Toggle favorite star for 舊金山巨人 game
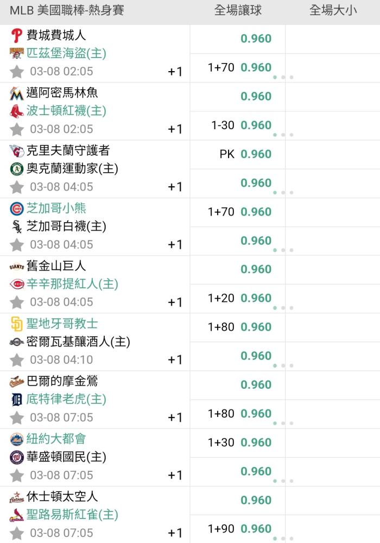This screenshot has height=543, width=380. coord(17,302)
